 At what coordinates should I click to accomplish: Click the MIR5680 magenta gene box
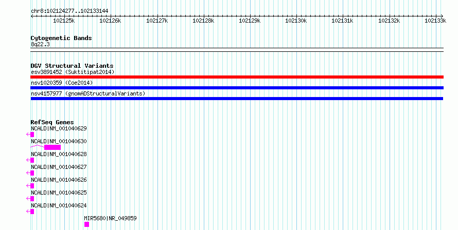87,224
